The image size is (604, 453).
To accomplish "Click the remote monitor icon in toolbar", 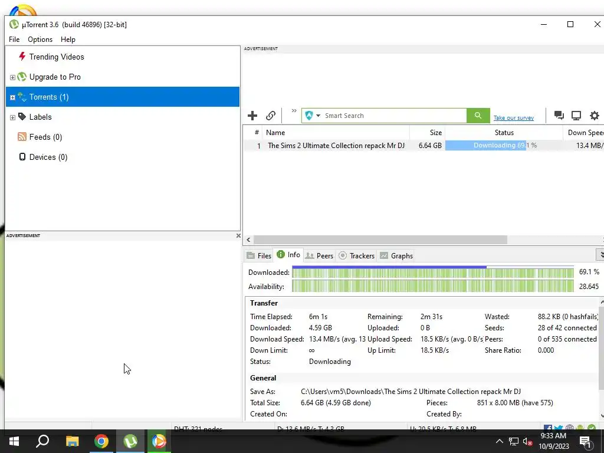I will coord(576,115).
